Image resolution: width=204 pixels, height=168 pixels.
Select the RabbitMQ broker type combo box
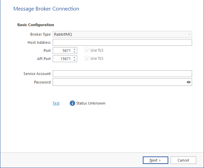[119, 34]
